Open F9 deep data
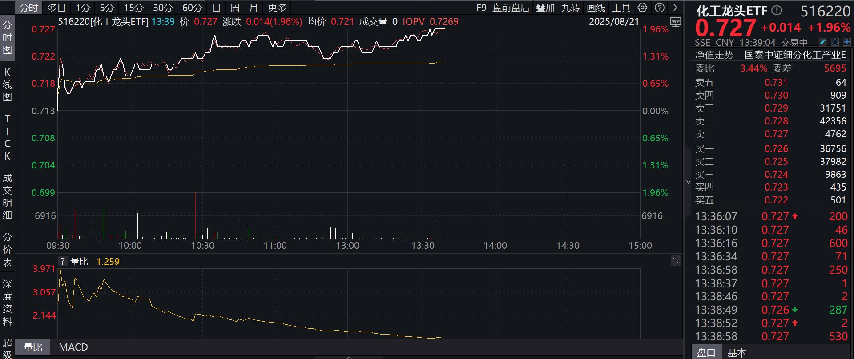The image size is (854, 359). pyautogui.click(x=481, y=8)
